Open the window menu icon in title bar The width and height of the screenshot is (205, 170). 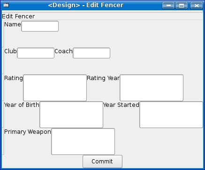(6, 5)
